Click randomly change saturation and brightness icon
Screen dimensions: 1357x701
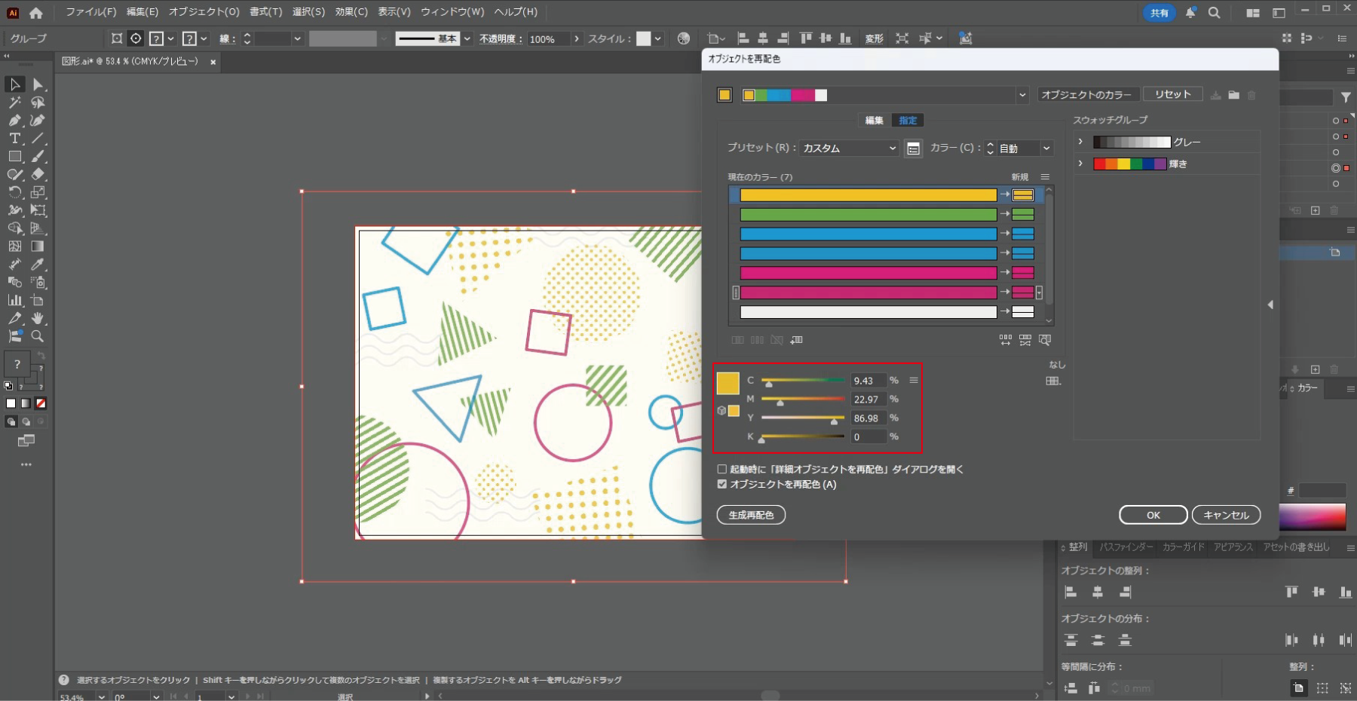[x=1025, y=340]
